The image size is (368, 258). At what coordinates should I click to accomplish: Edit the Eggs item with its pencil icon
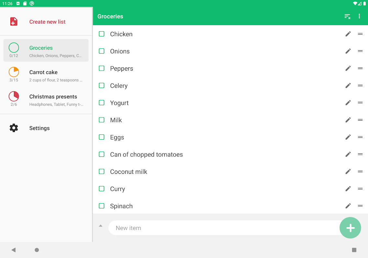[348, 137]
